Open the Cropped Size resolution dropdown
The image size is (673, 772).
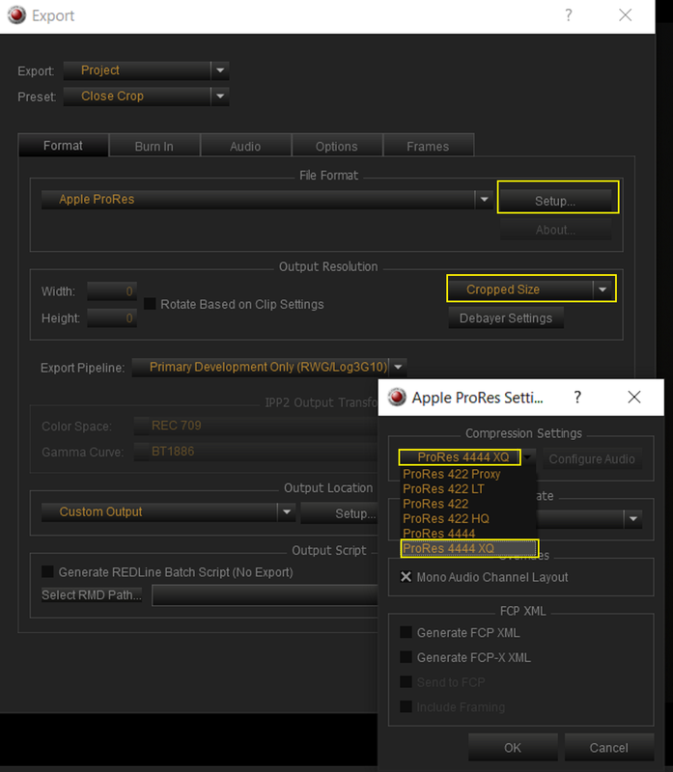click(x=603, y=289)
